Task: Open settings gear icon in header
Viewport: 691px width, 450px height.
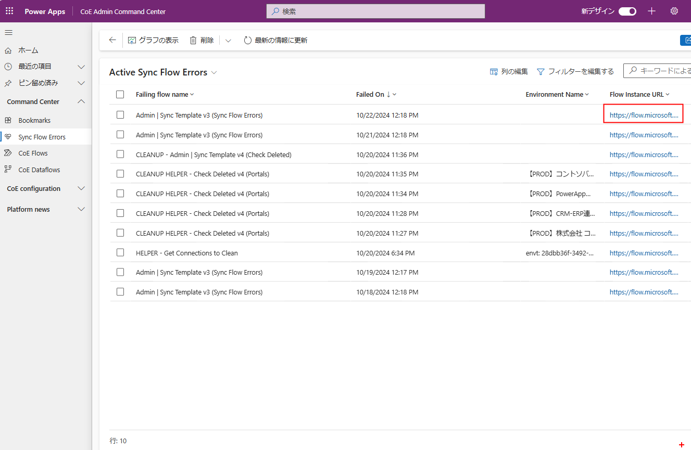Action: point(674,11)
